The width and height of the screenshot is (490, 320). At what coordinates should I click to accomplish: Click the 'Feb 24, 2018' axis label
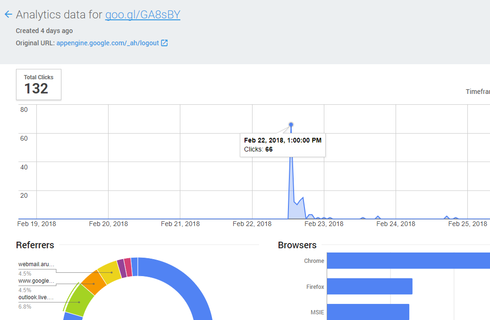tap(396, 224)
